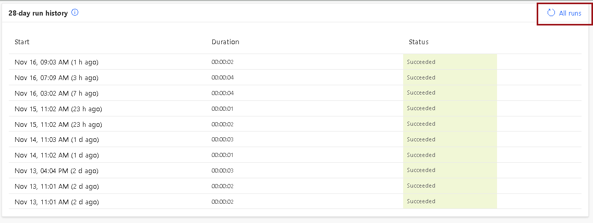Click Succeeded status for Nov 13 04:04 PM run
593x223 pixels.
pos(421,170)
